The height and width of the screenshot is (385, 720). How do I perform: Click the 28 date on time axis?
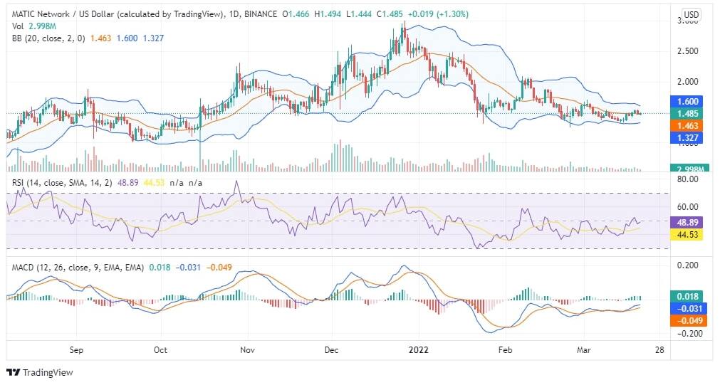(x=659, y=350)
